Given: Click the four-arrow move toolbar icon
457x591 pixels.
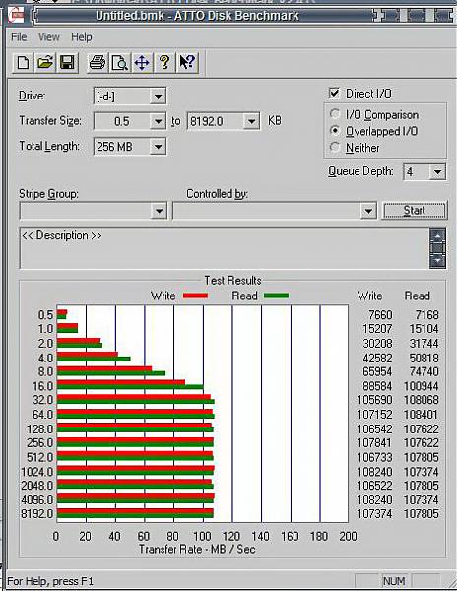Looking at the screenshot, I should (142, 62).
